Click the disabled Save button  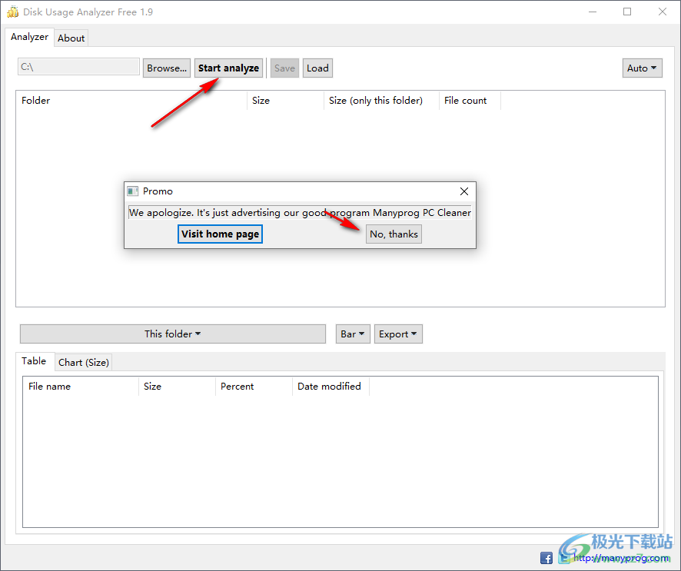[x=284, y=68]
